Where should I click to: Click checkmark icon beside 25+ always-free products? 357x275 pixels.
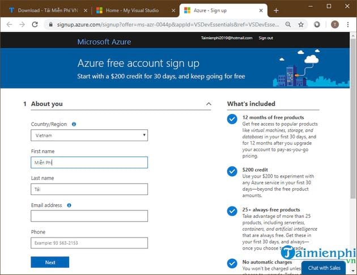(x=232, y=211)
